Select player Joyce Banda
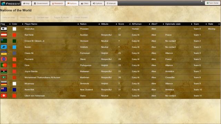Screen dimensions: 221x124 click(x=31, y=71)
